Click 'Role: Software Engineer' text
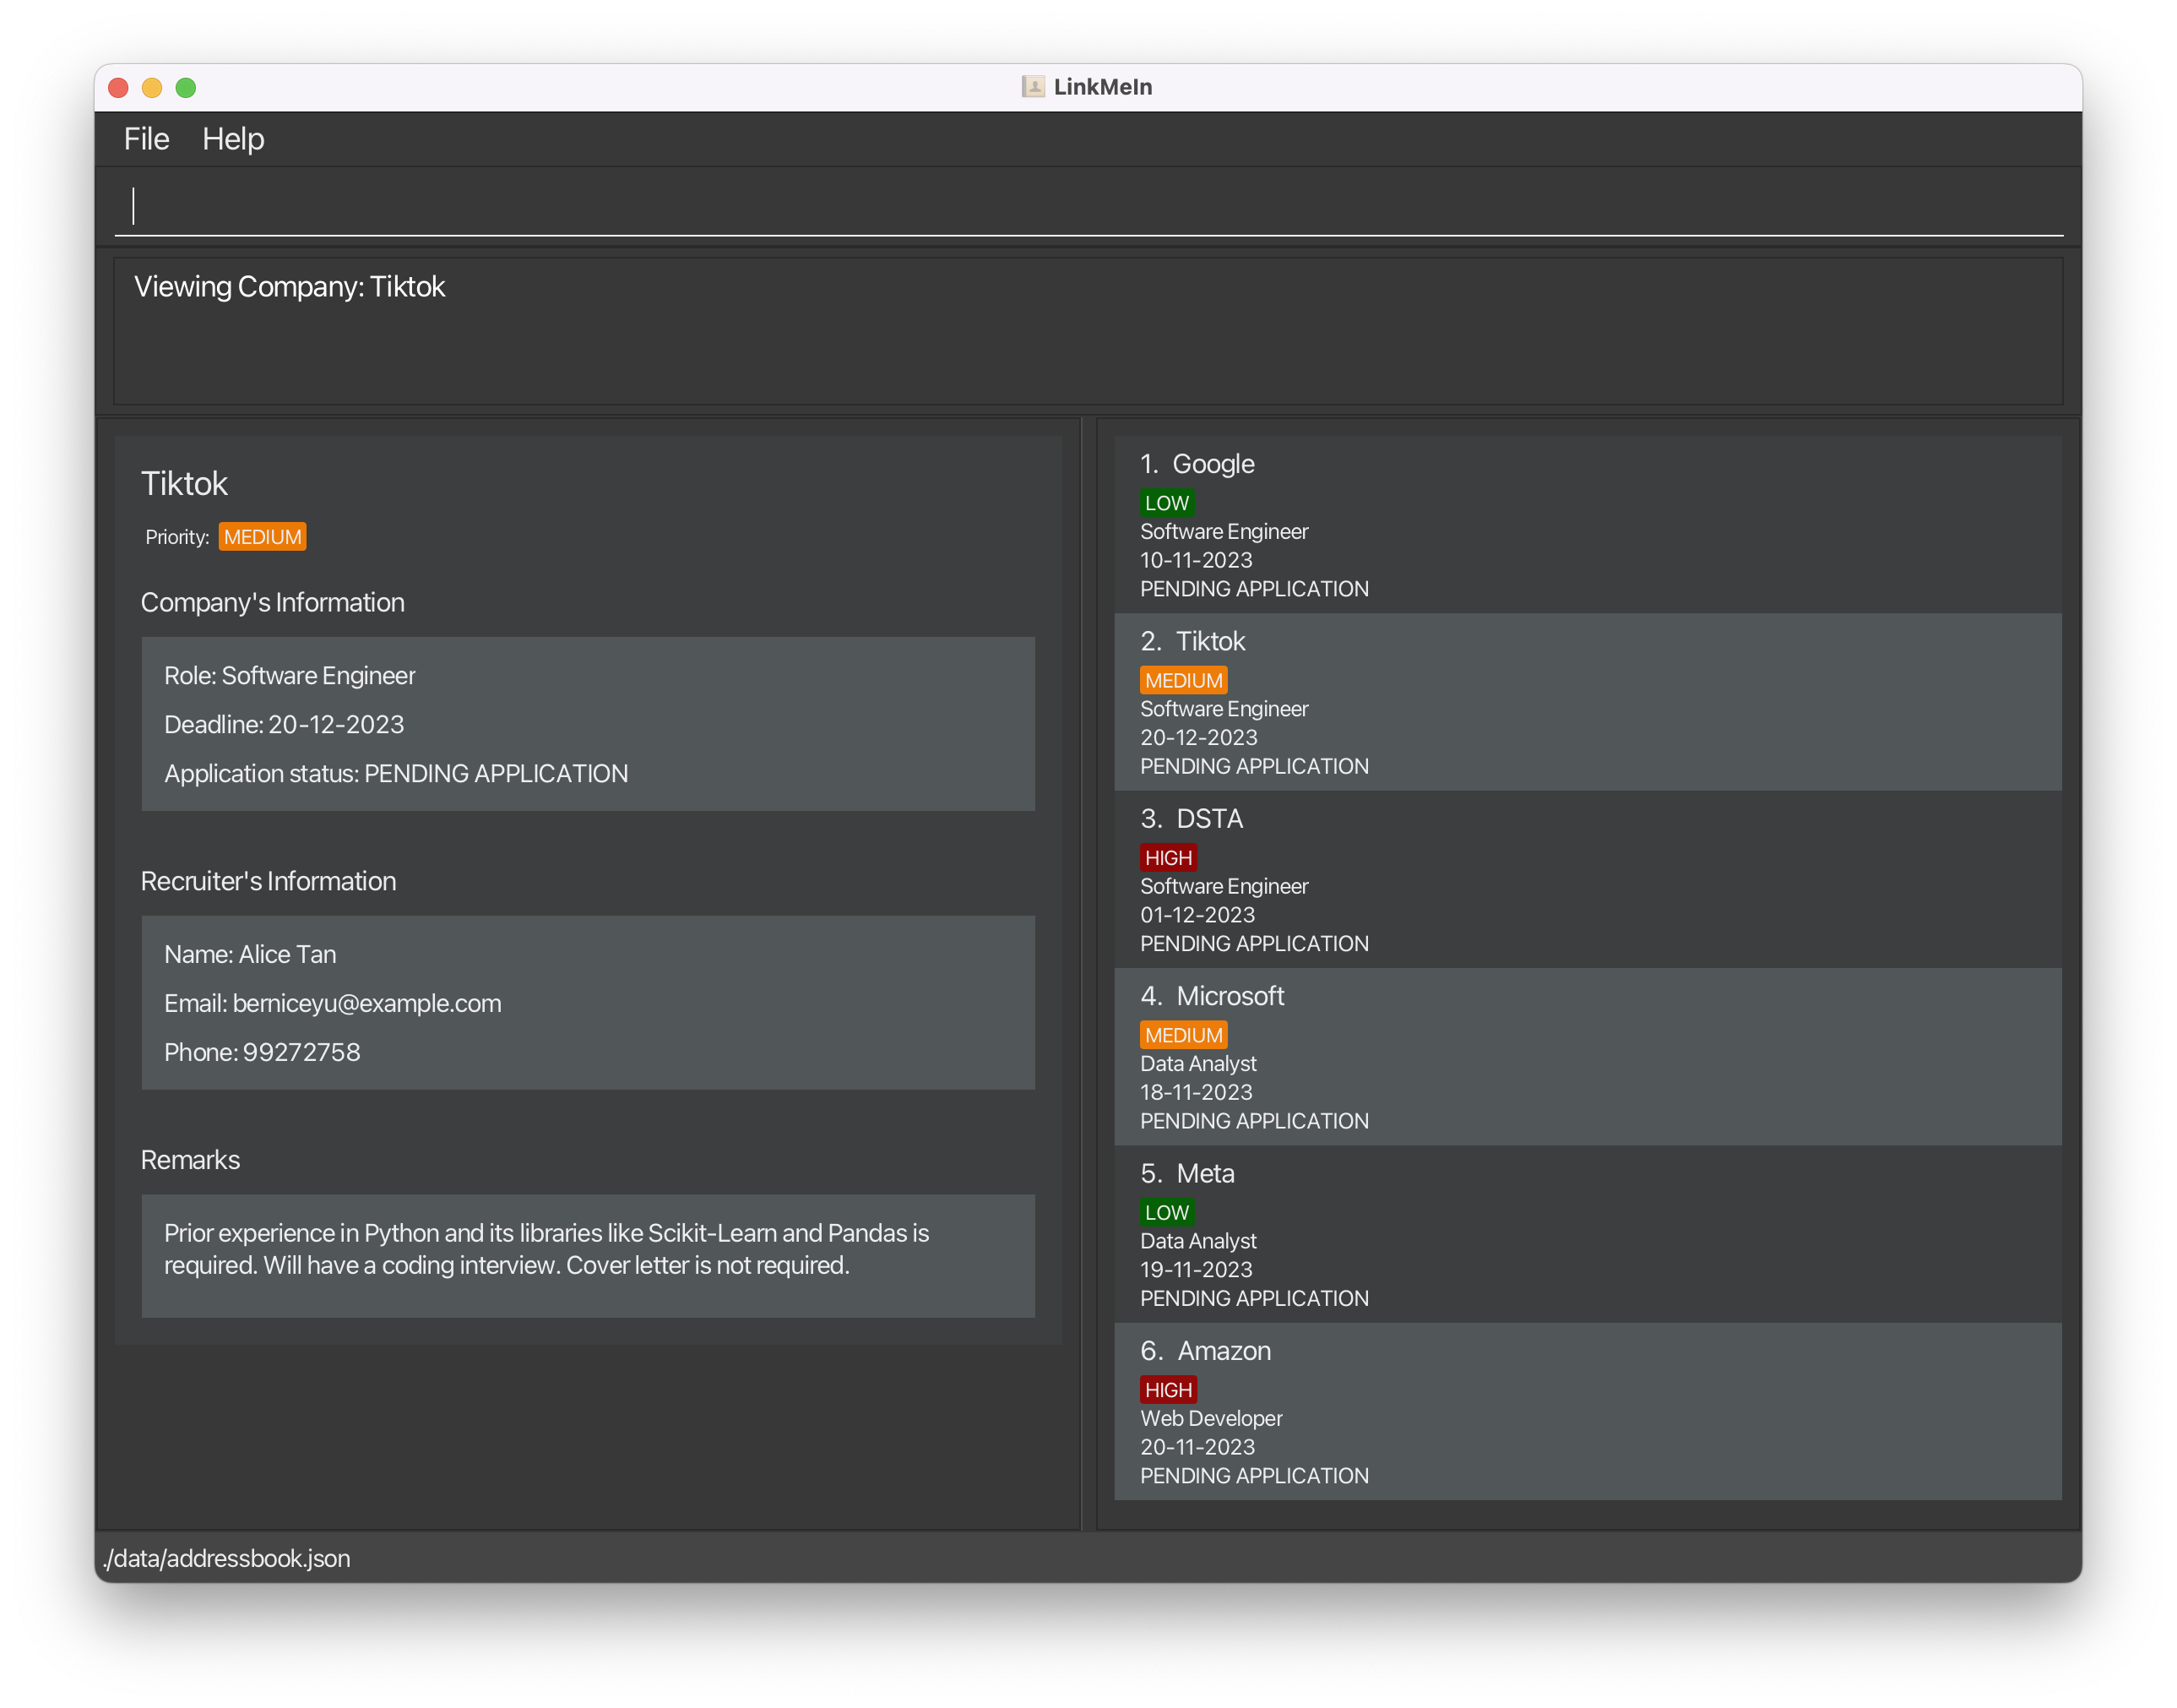This screenshot has width=2177, height=1708. [x=290, y=676]
